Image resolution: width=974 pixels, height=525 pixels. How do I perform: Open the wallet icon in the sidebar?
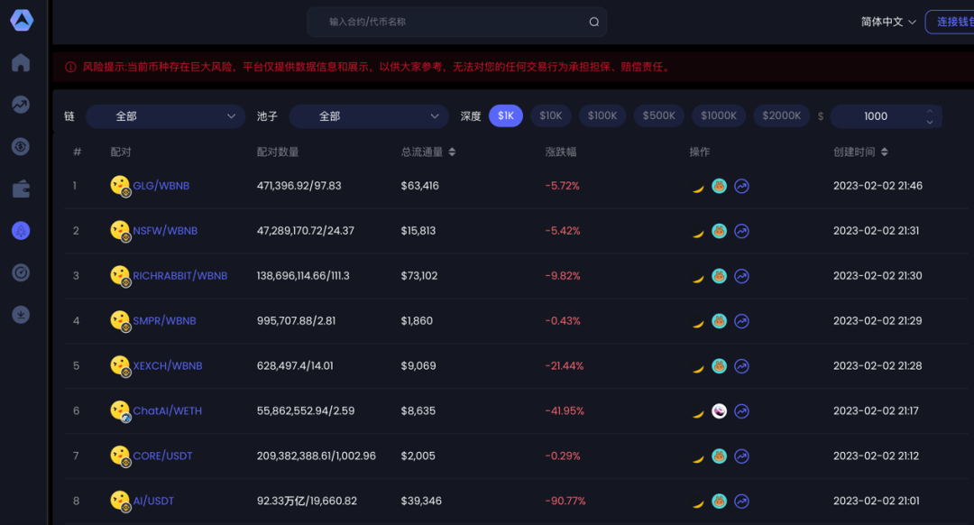21,189
